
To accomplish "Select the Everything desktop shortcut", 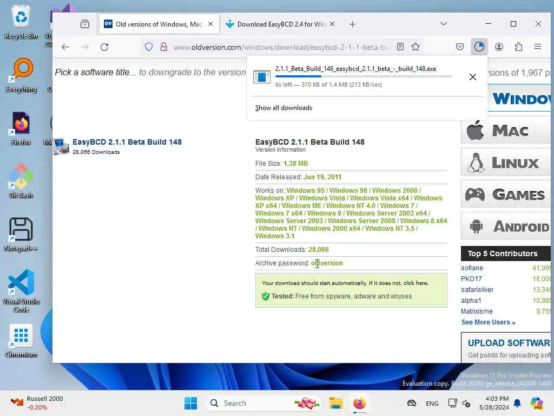I will tap(21, 75).
